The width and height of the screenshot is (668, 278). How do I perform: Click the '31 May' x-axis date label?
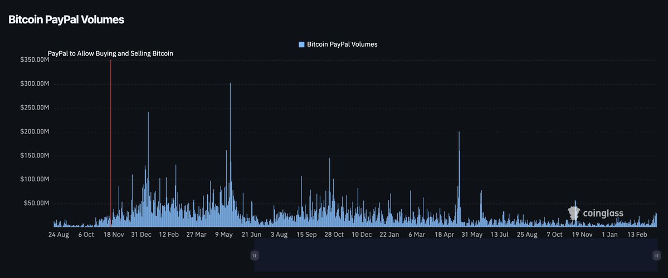tap(471, 235)
